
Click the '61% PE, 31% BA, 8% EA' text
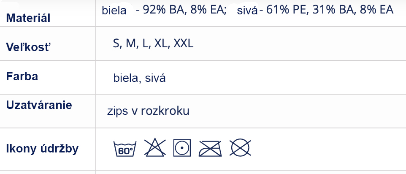330,10
